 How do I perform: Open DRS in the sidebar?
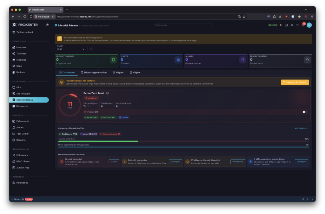click(18, 87)
